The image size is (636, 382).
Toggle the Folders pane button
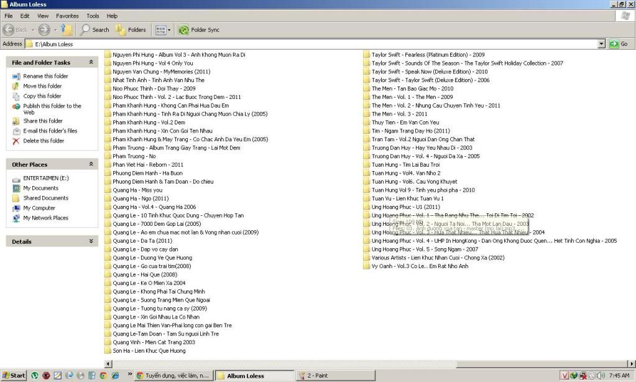[131, 29]
